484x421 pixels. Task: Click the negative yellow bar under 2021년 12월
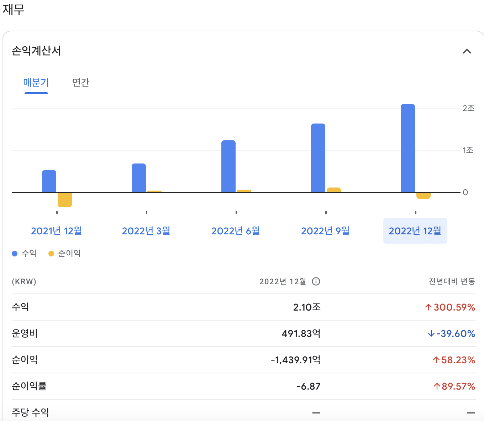pyautogui.click(x=65, y=199)
